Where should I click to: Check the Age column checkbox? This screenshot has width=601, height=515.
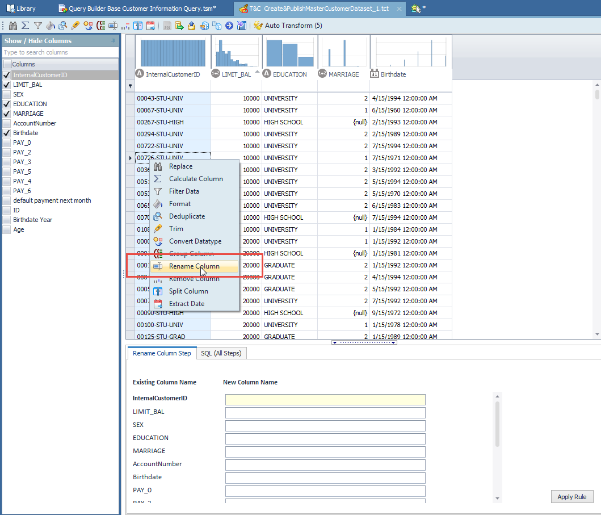6,230
